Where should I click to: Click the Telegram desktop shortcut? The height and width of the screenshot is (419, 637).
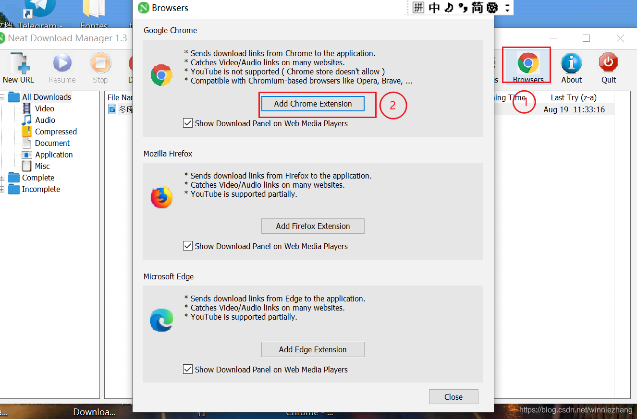pos(40,14)
